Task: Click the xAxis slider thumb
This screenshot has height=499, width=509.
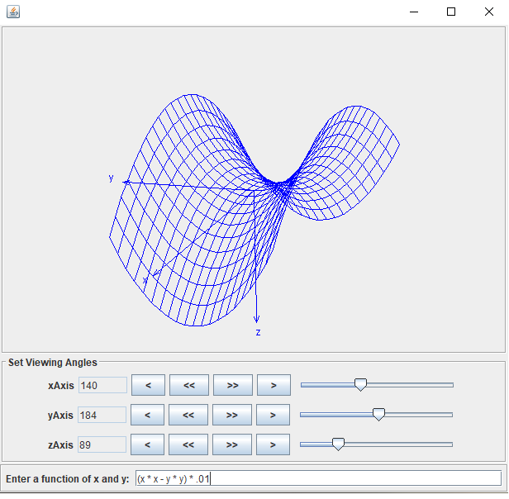Action: [x=360, y=385]
